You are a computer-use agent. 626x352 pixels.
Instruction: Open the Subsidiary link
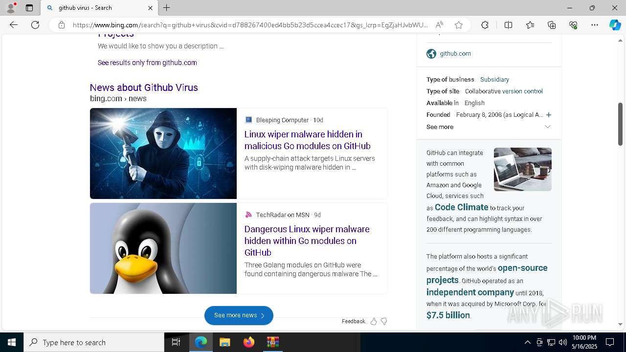(494, 79)
